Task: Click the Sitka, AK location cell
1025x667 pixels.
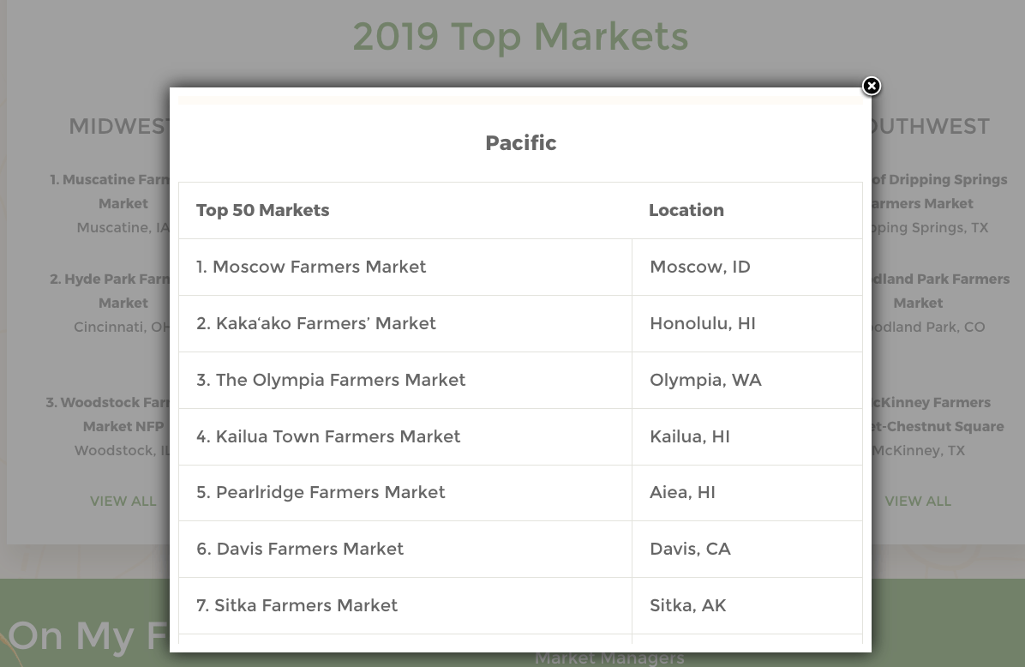Action: (x=687, y=605)
